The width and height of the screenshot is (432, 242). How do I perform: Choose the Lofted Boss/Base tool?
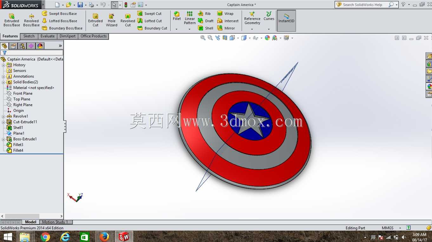pos(60,21)
